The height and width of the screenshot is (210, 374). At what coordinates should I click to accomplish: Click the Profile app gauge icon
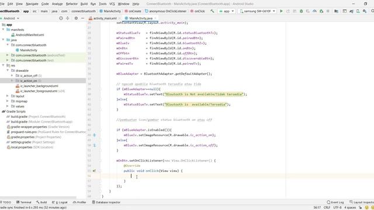click(x=314, y=11)
